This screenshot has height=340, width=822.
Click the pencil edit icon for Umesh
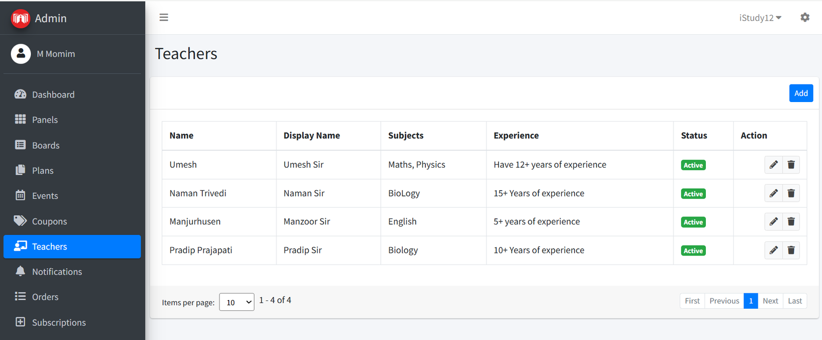(x=773, y=165)
